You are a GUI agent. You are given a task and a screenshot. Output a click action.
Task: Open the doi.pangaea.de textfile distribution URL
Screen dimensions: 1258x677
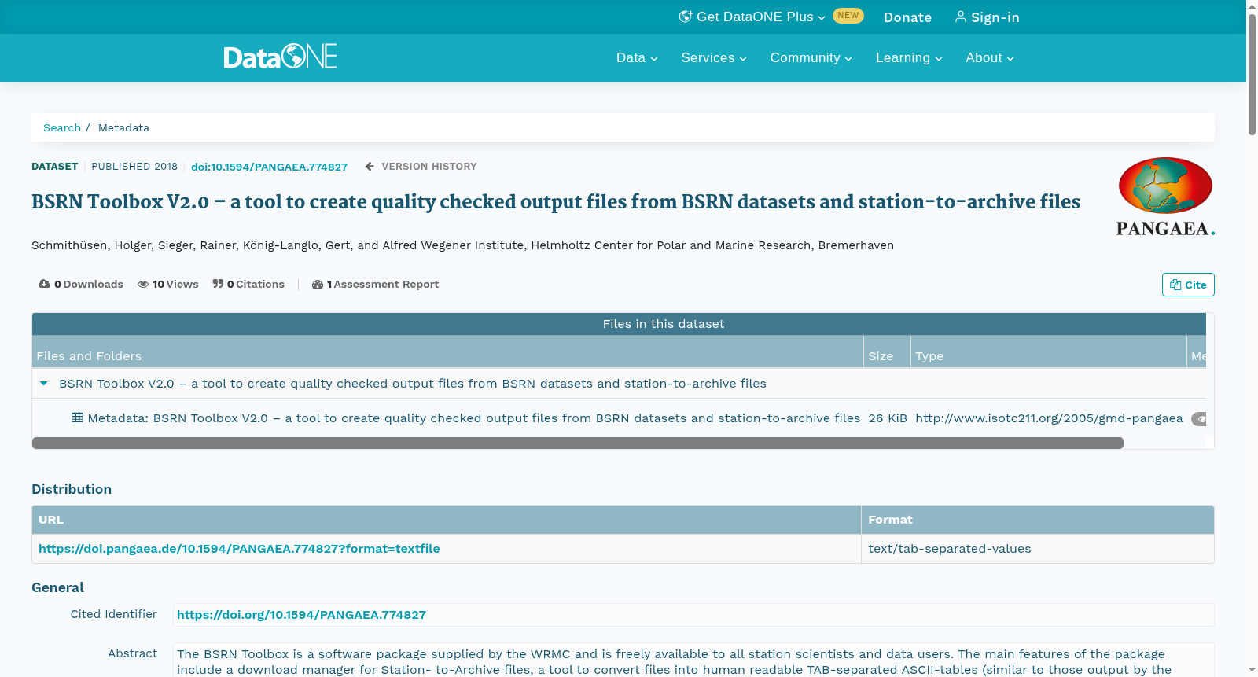[x=239, y=549]
